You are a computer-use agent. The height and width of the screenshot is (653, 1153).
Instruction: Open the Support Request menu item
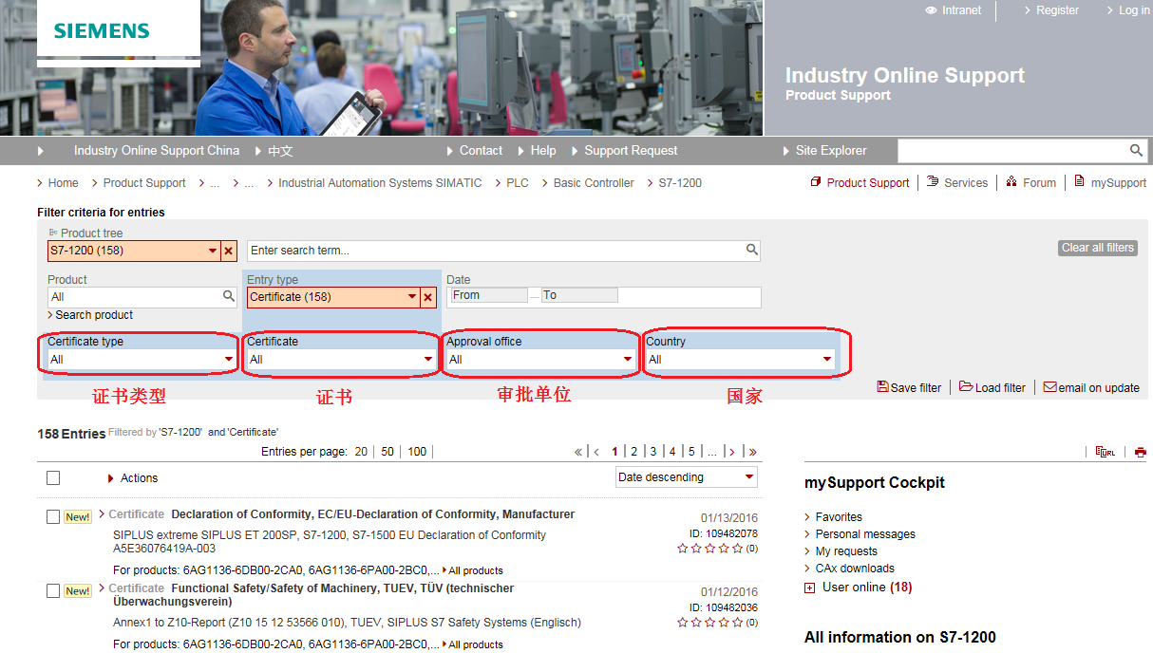[631, 150]
